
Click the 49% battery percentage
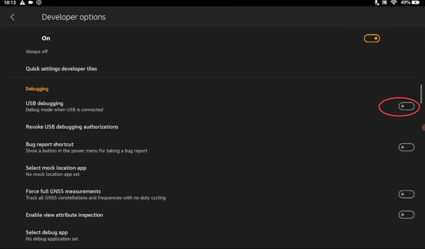pyautogui.click(x=405, y=2)
